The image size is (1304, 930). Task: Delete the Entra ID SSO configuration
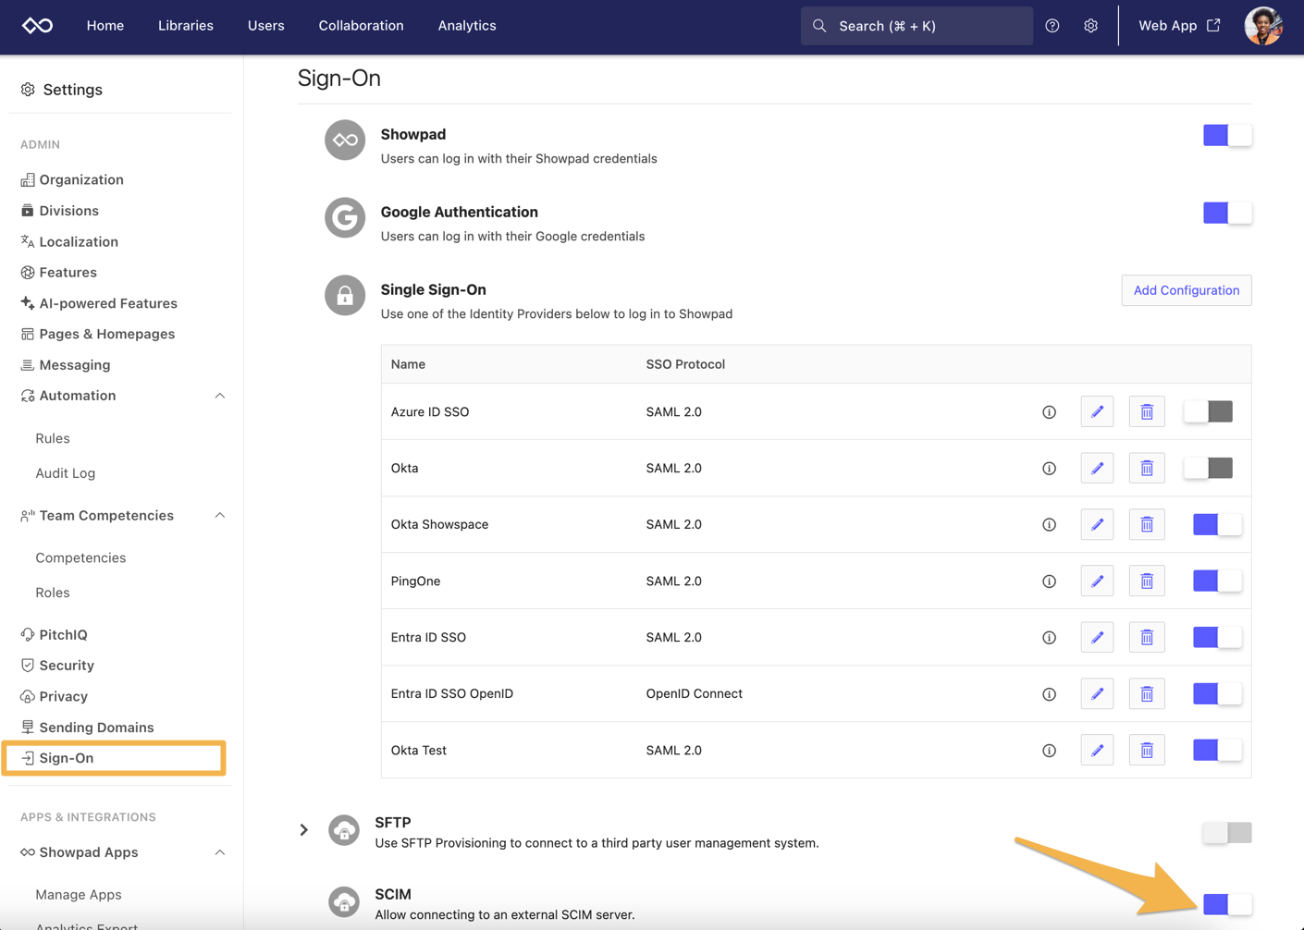point(1147,638)
